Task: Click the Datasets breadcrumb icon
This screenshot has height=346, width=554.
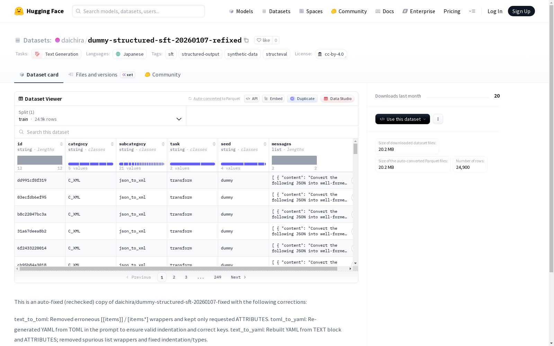Action: coord(18,40)
